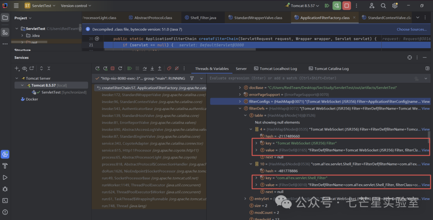The image size is (433, 220).
Task: Click Step Over in debugger
Action: [144, 68]
